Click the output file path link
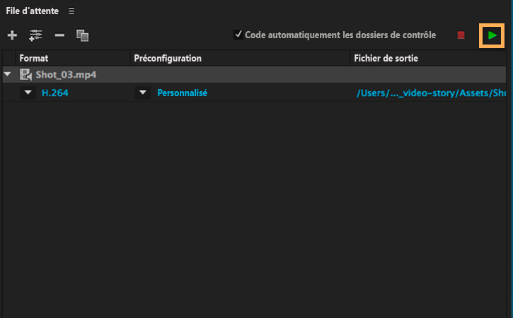Screen dimensions: 513x318 (x=432, y=93)
